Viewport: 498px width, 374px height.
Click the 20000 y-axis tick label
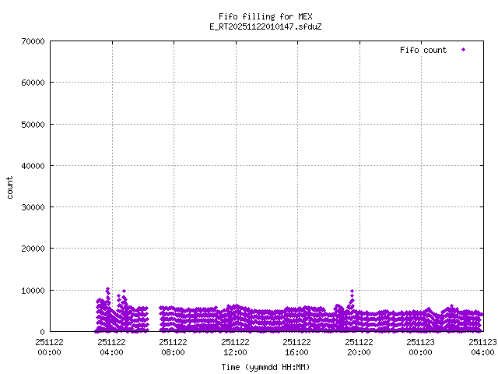(x=30, y=249)
